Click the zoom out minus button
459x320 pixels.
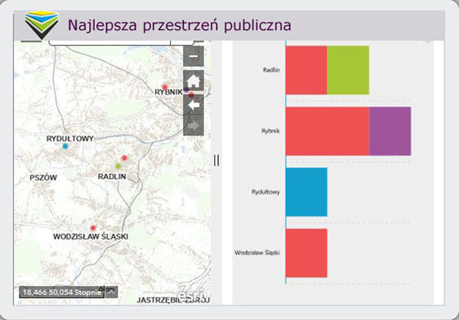[193, 56]
